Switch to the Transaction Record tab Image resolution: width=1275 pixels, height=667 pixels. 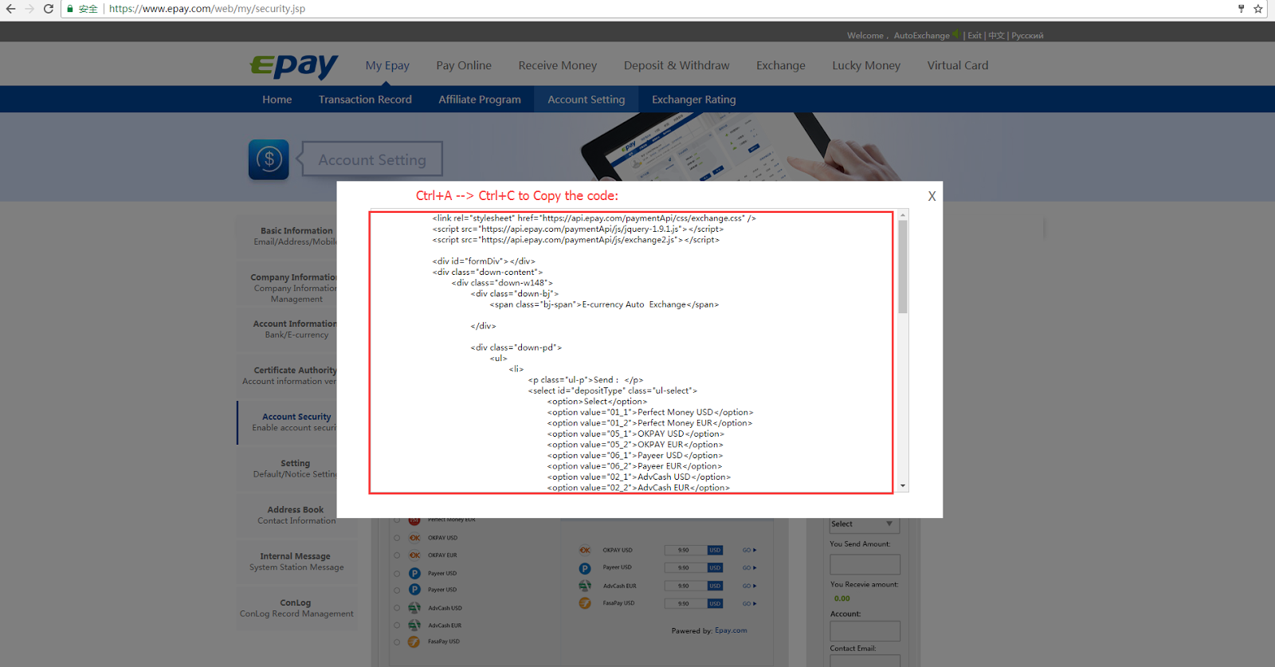[365, 100]
